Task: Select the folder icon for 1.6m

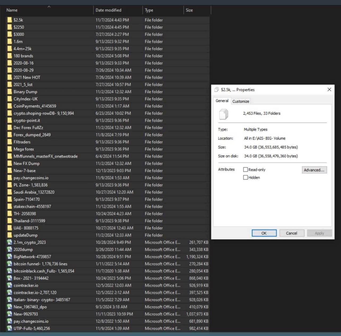Action: click(x=10, y=42)
